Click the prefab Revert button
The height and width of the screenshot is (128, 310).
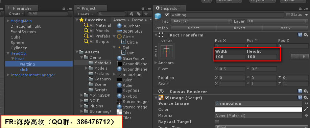[239, 28]
